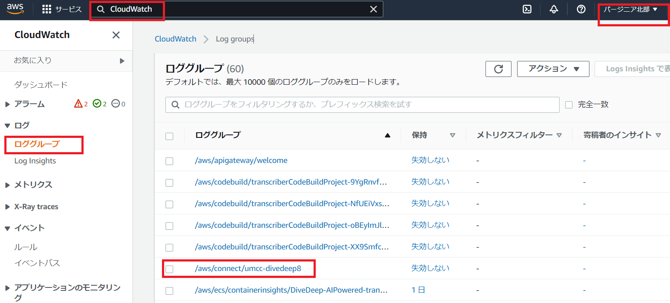Open the services grid menu
670x303 pixels.
click(x=47, y=10)
